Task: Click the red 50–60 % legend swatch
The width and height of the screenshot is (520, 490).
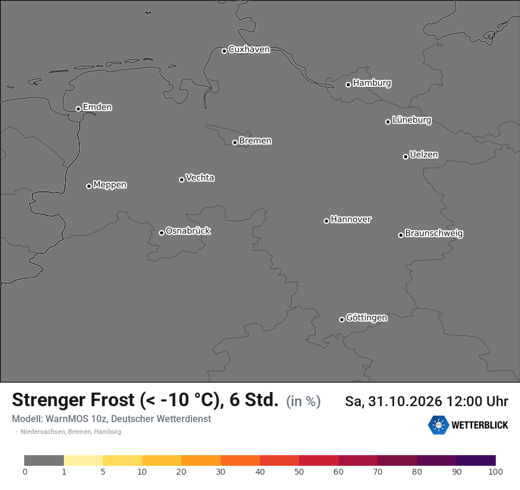Action: [318, 460]
